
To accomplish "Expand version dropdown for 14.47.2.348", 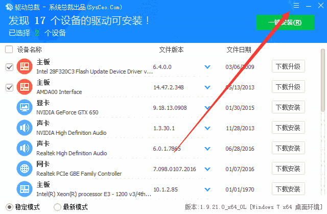I will (207, 87).
